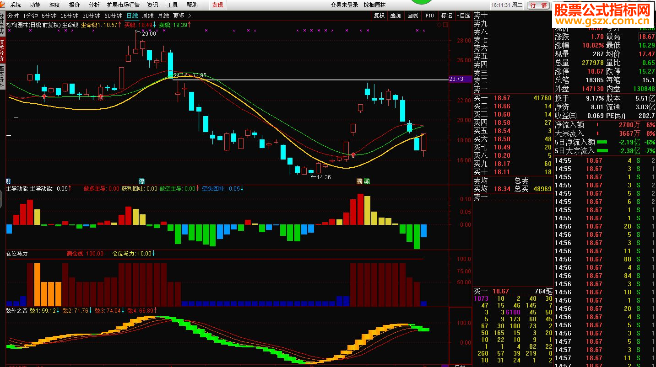Click the 财 marker below the chart

click(8, 181)
